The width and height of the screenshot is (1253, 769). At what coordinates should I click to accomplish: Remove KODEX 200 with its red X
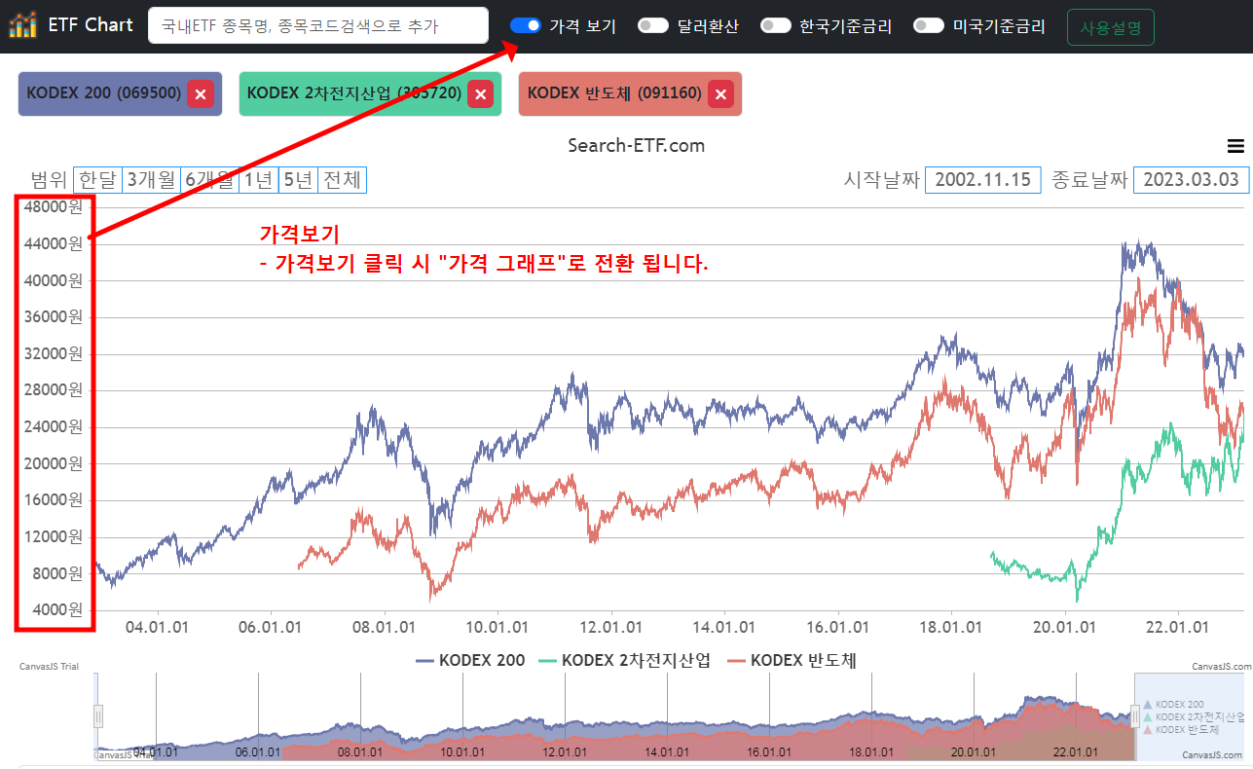point(200,94)
